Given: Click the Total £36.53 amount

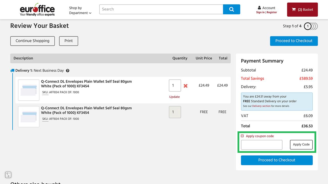Looking at the screenshot, I should 307,126.
